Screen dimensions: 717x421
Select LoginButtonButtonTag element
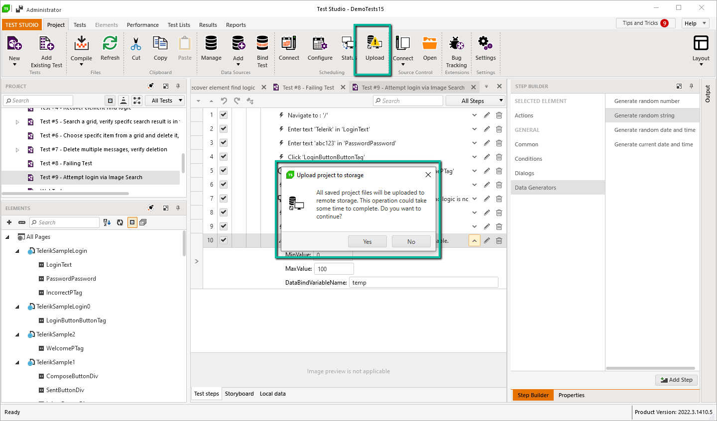[76, 320]
